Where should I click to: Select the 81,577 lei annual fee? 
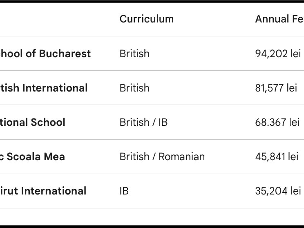276,88
